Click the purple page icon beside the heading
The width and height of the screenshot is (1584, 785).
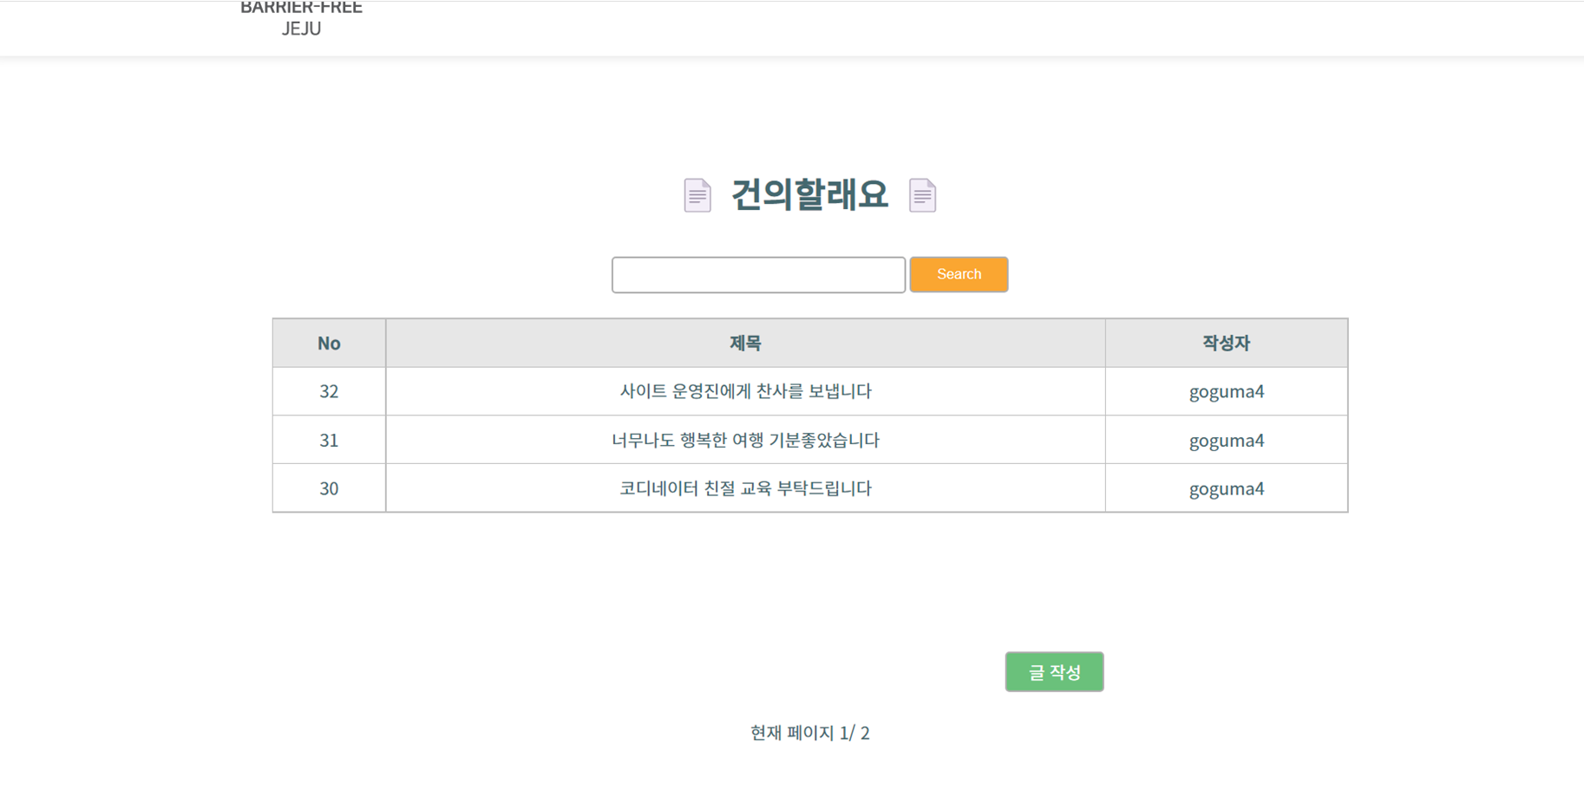pos(697,194)
